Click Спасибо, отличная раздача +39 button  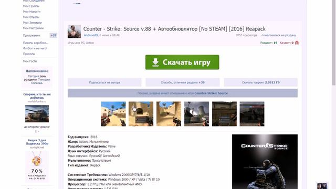(x=183, y=82)
